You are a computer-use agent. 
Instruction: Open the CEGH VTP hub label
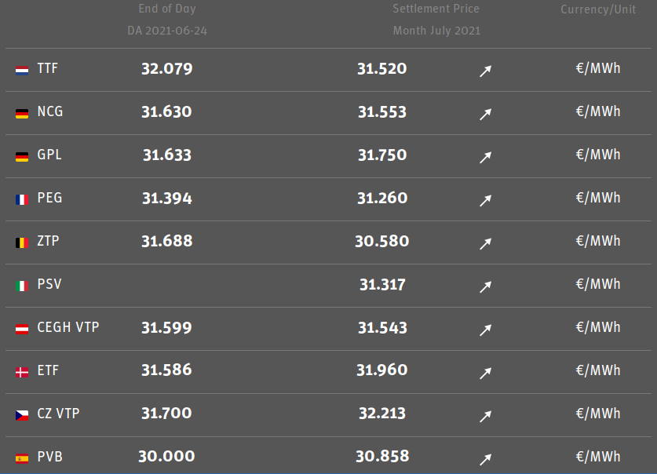(x=68, y=327)
